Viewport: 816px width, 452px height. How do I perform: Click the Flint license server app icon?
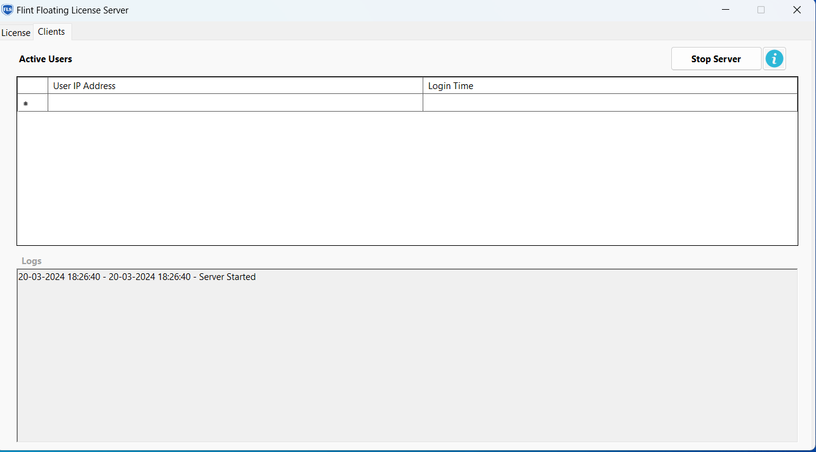[x=7, y=10]
